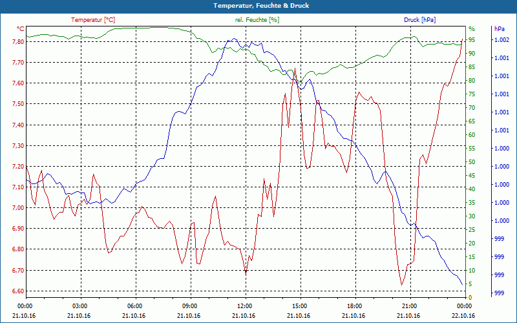Click the green '85' humidity axis value
Screen dimensions: 517x323
pos(472,67)
